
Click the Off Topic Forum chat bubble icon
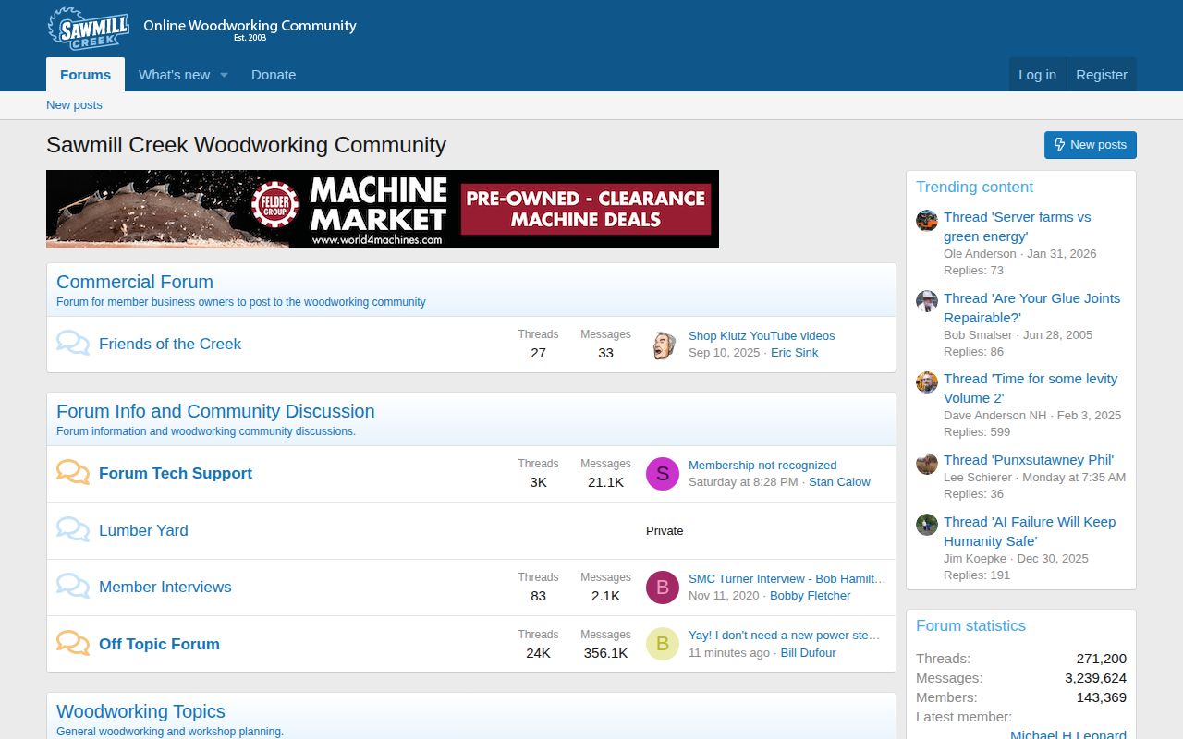(x=73, y=644)
